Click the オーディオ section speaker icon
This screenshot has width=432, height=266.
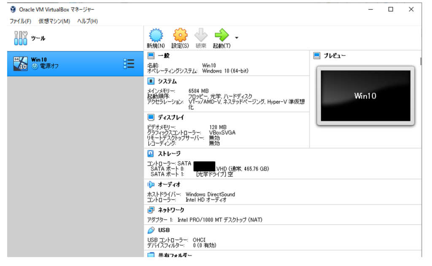tap(151, 185)
